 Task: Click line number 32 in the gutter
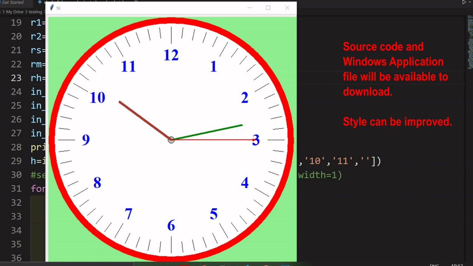16,203
